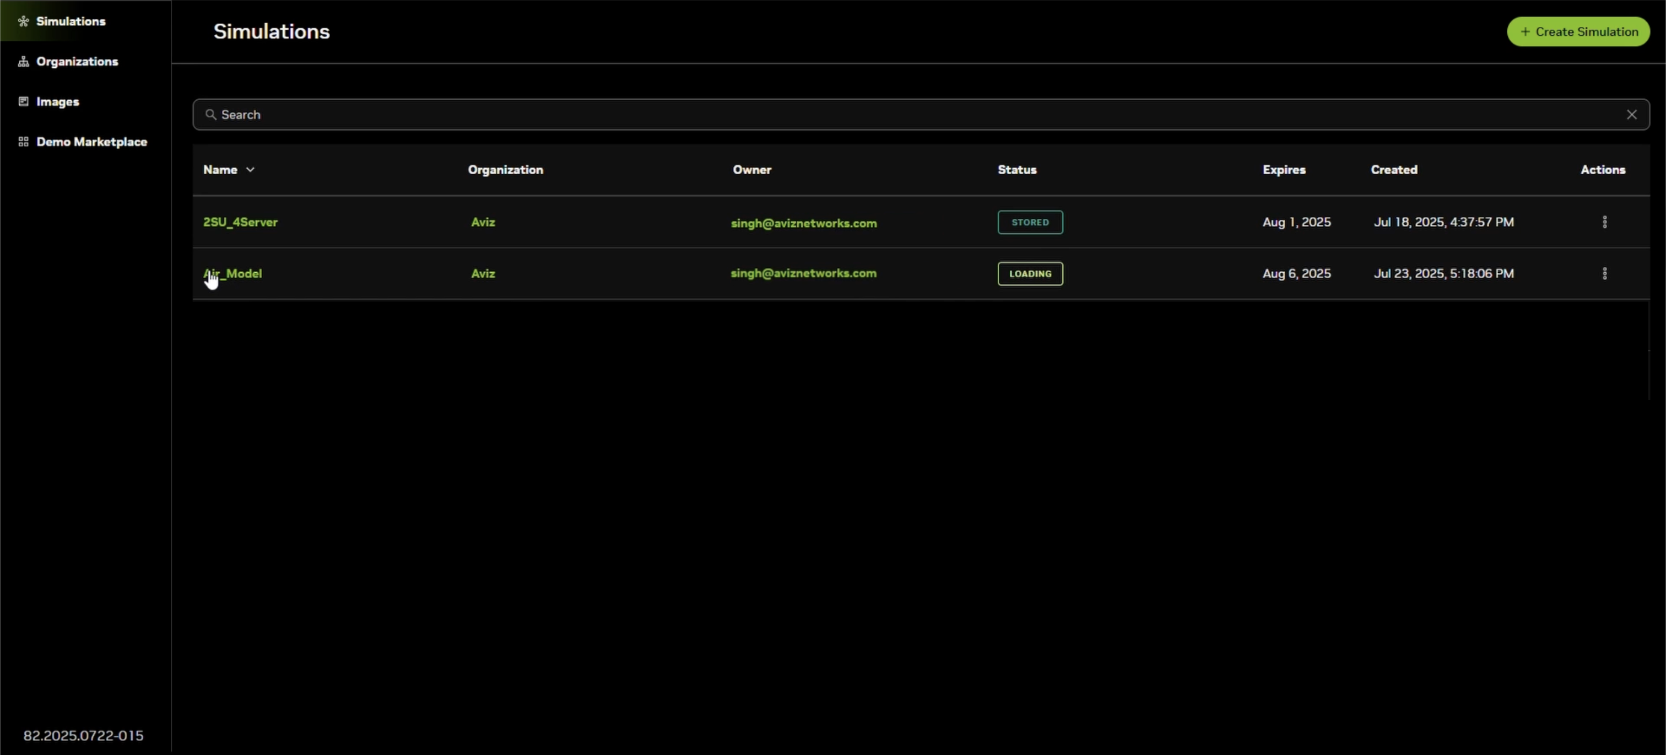
Task: Focus the Search input field
Action: pyautogui.click(x=905, y=115)
